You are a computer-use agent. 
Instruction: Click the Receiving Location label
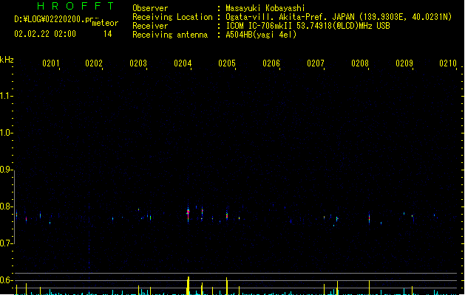coord(172,17)
